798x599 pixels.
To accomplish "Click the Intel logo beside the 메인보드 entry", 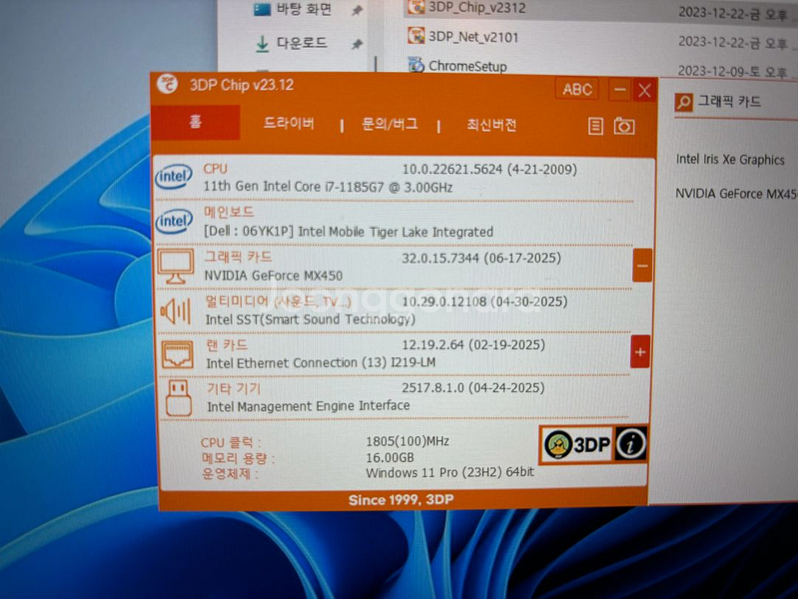I will pyautogui.click(x=174, y=221).
